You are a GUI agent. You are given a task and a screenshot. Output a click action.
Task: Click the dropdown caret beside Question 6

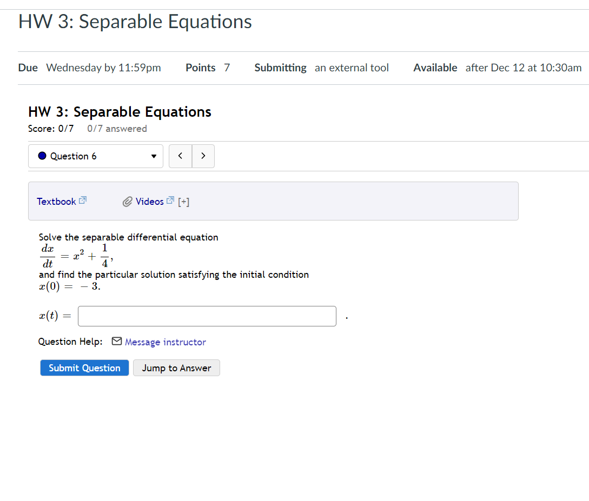[x=154, y=157]
